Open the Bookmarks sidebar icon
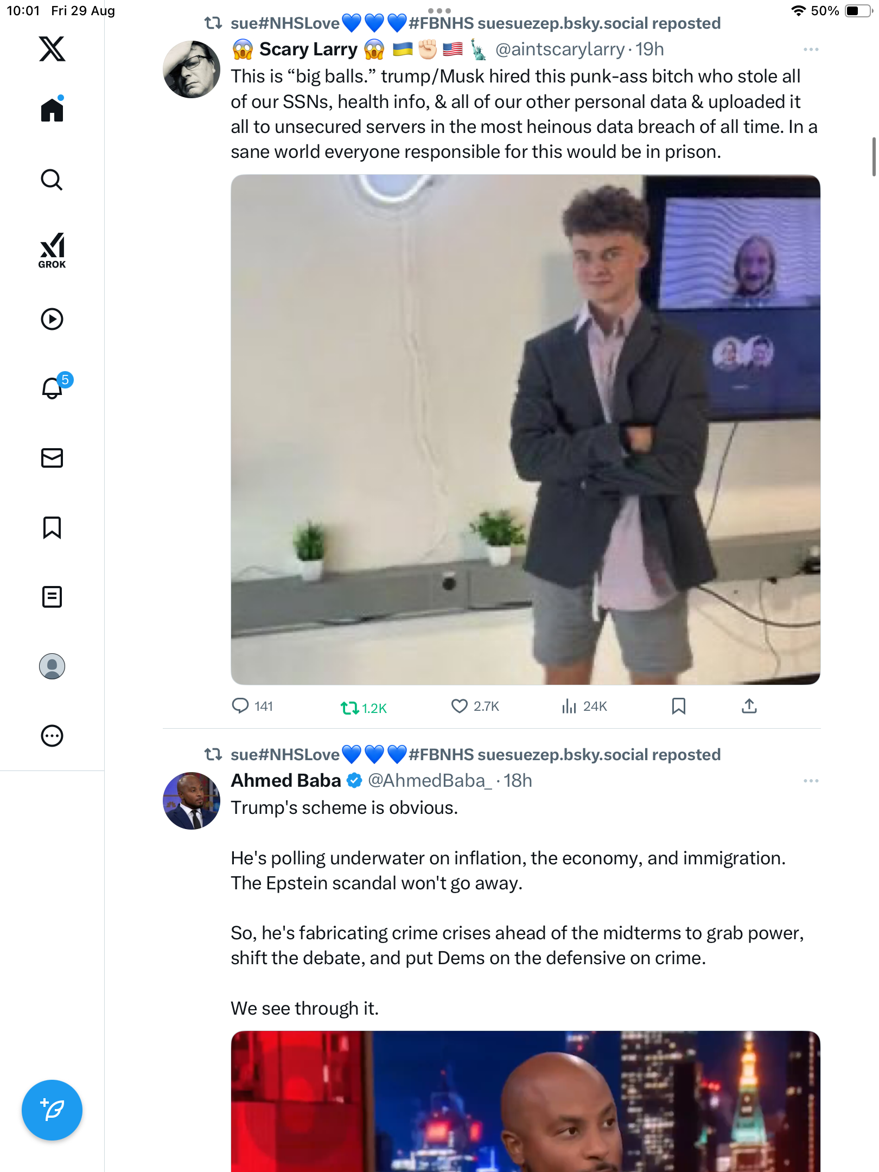879x1172 pixels. (52, 527)
